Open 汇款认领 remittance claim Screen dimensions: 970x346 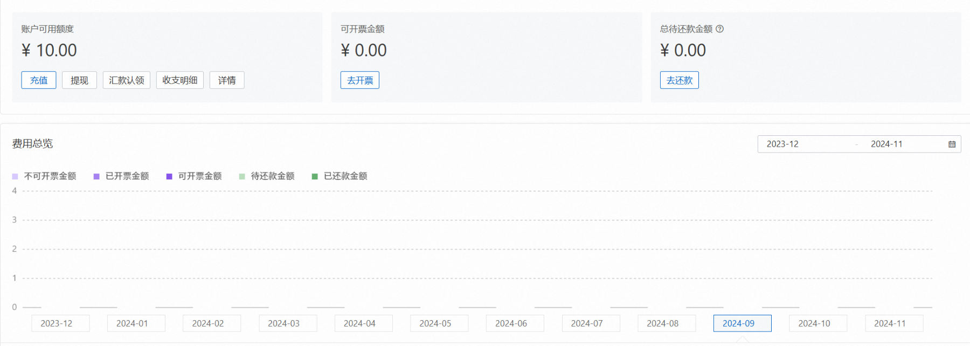127,80
